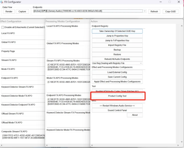Click Save Current Config button
This screenshot has width=184, height=148.
117,77
